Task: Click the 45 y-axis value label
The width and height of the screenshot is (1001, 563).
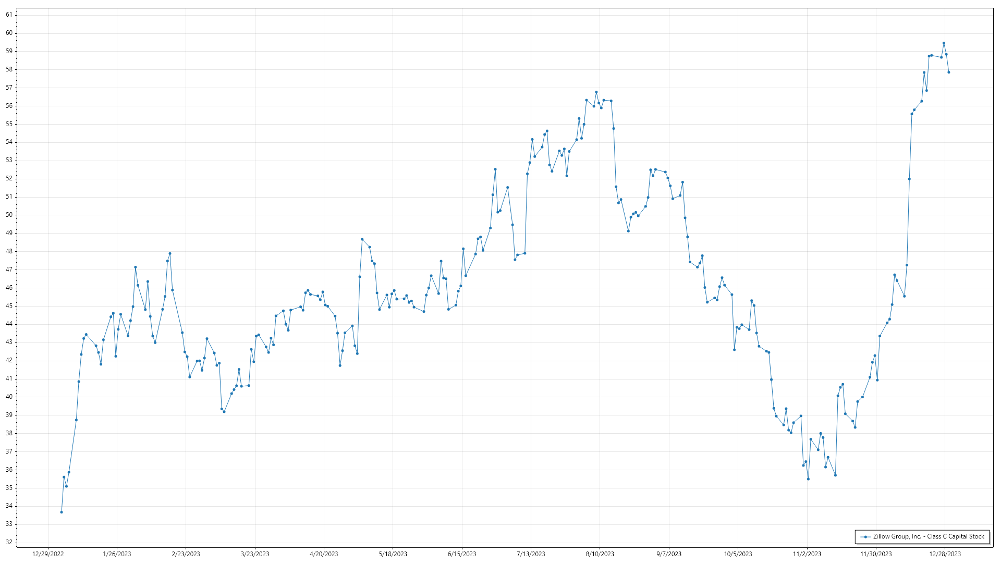Action: [9, 306]
